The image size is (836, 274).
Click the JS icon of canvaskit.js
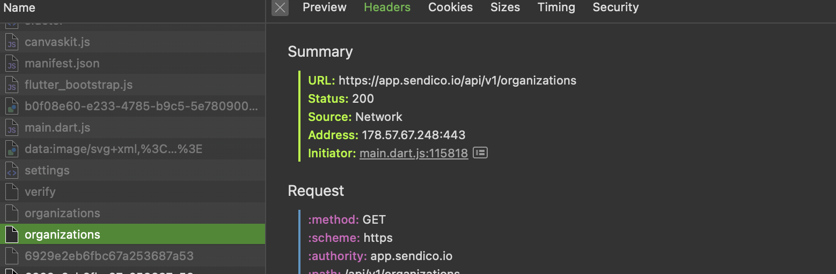tap(12, 42)
